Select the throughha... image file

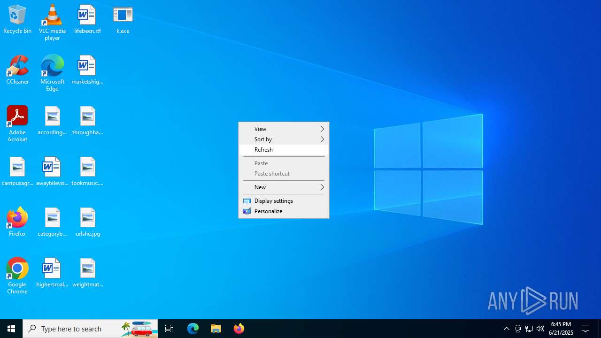pos(87,121)
